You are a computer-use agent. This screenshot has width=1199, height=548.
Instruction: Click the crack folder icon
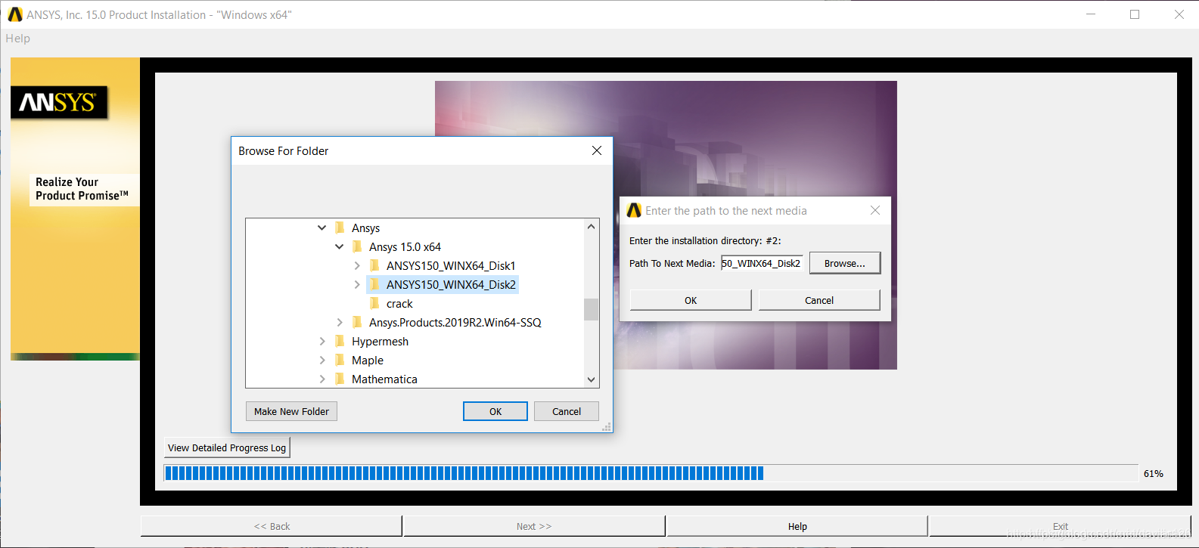click(x=374, y=303)
